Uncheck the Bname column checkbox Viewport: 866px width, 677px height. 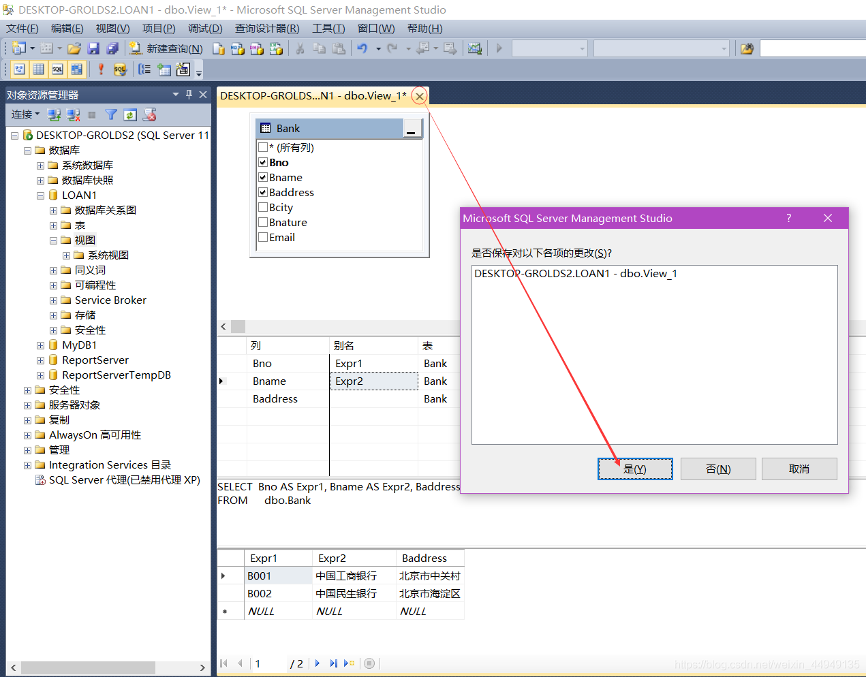point(263,177)
